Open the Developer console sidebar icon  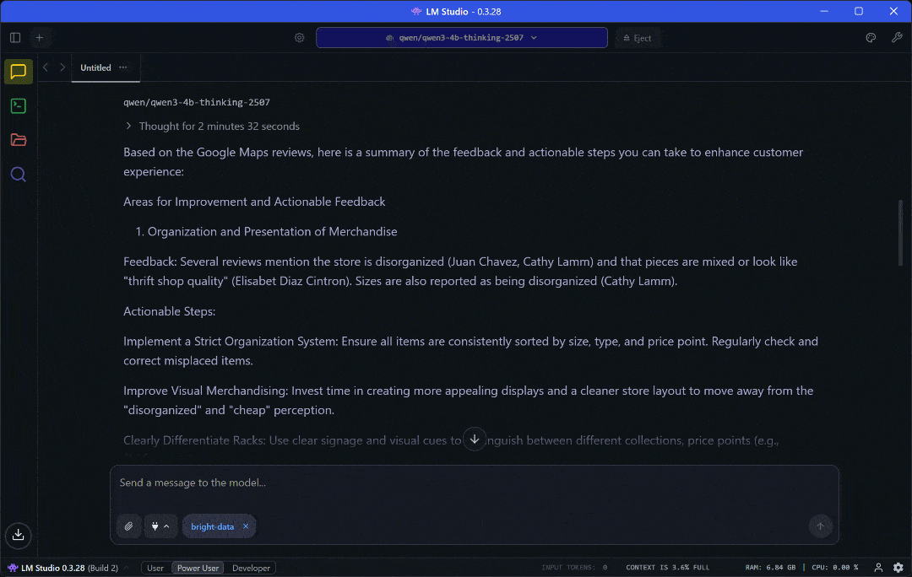(x=18, y=105)
